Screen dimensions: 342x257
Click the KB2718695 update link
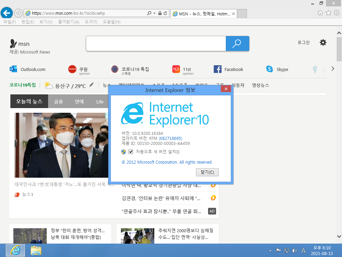point(170,138)
